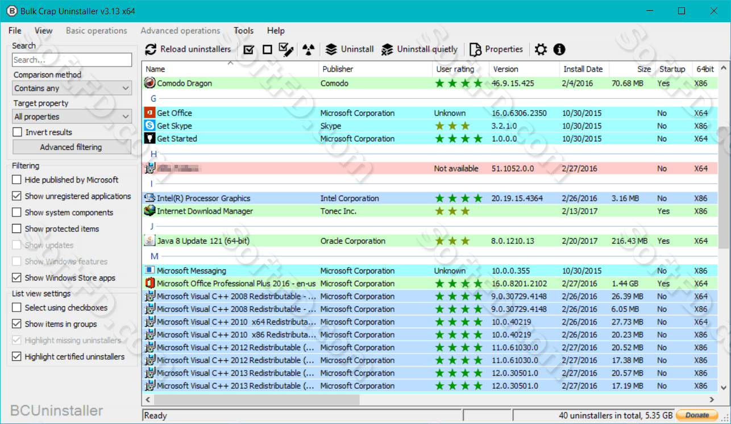Click the Donate button
This screenshot has width=731, height=424.
(x=697, y=415)
